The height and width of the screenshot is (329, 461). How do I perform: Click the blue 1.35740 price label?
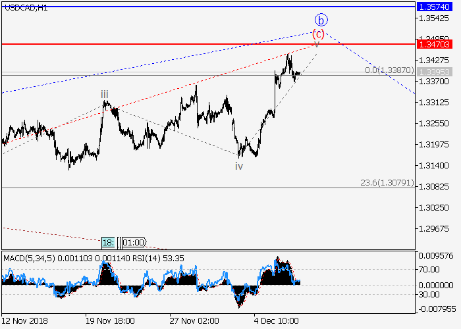click(x=434, y=7)
